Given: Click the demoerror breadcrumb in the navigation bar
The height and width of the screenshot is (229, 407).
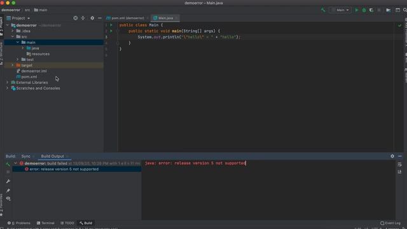Looking at the screenshot, I should (x=11, y=10).
